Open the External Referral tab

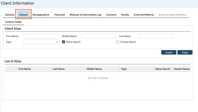(144, 15)
